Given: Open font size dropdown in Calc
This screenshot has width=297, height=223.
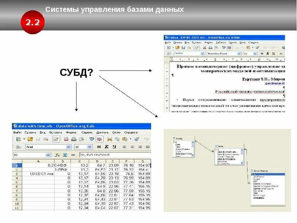Looking at the screenshot, I should coord(89,147).
